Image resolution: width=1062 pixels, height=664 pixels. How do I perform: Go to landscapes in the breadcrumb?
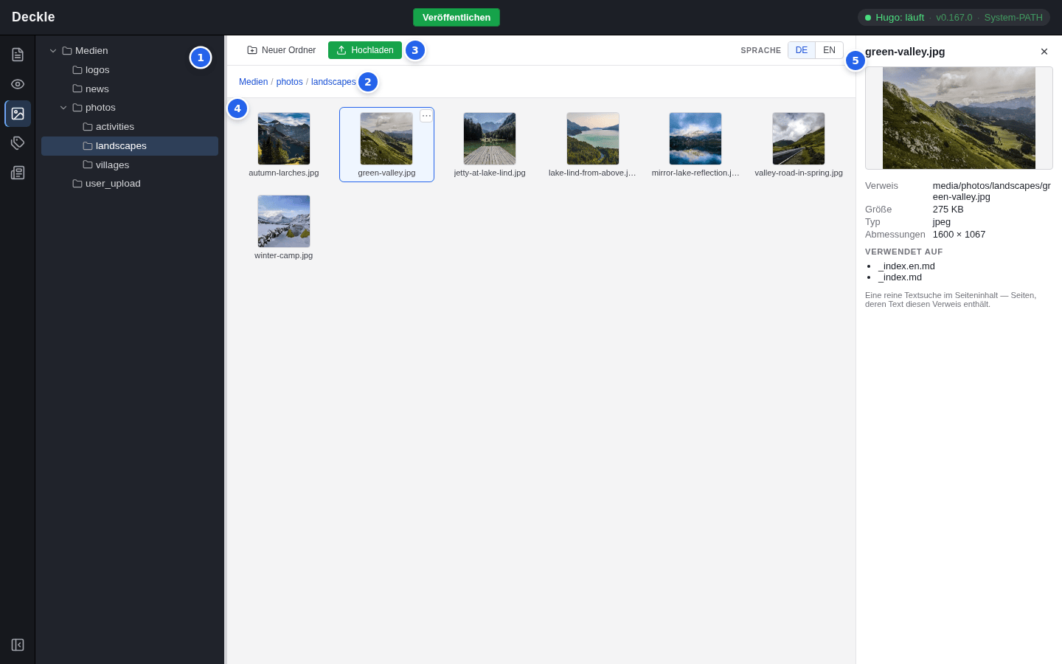pyautogui.click(x=333, y=82)
